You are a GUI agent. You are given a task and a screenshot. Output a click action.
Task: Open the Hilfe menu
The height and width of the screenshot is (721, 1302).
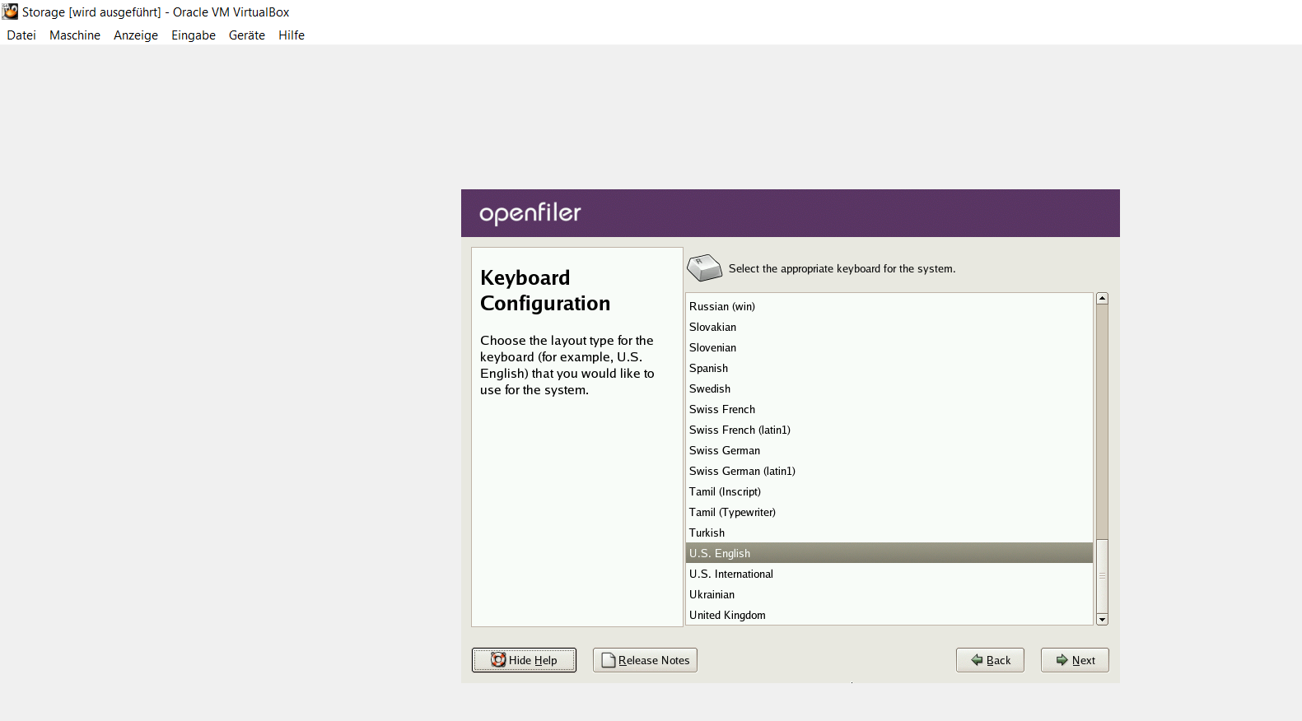coord(292,35)
